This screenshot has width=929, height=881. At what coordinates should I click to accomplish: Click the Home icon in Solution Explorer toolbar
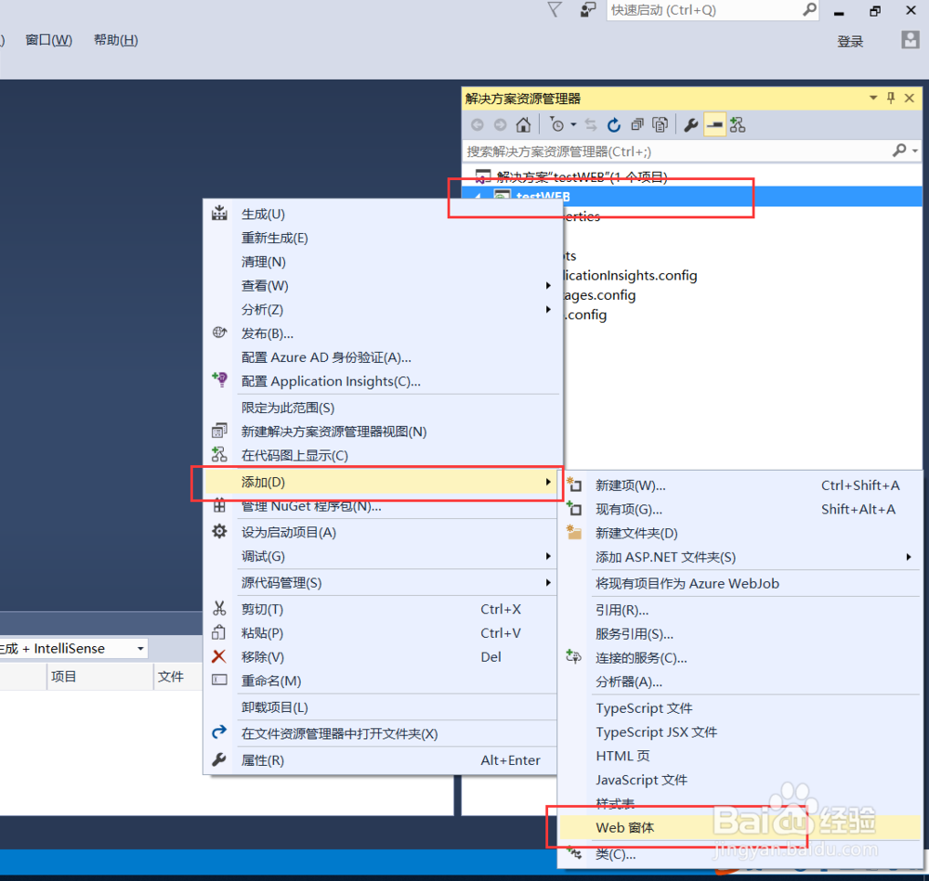tap(523, 124)
